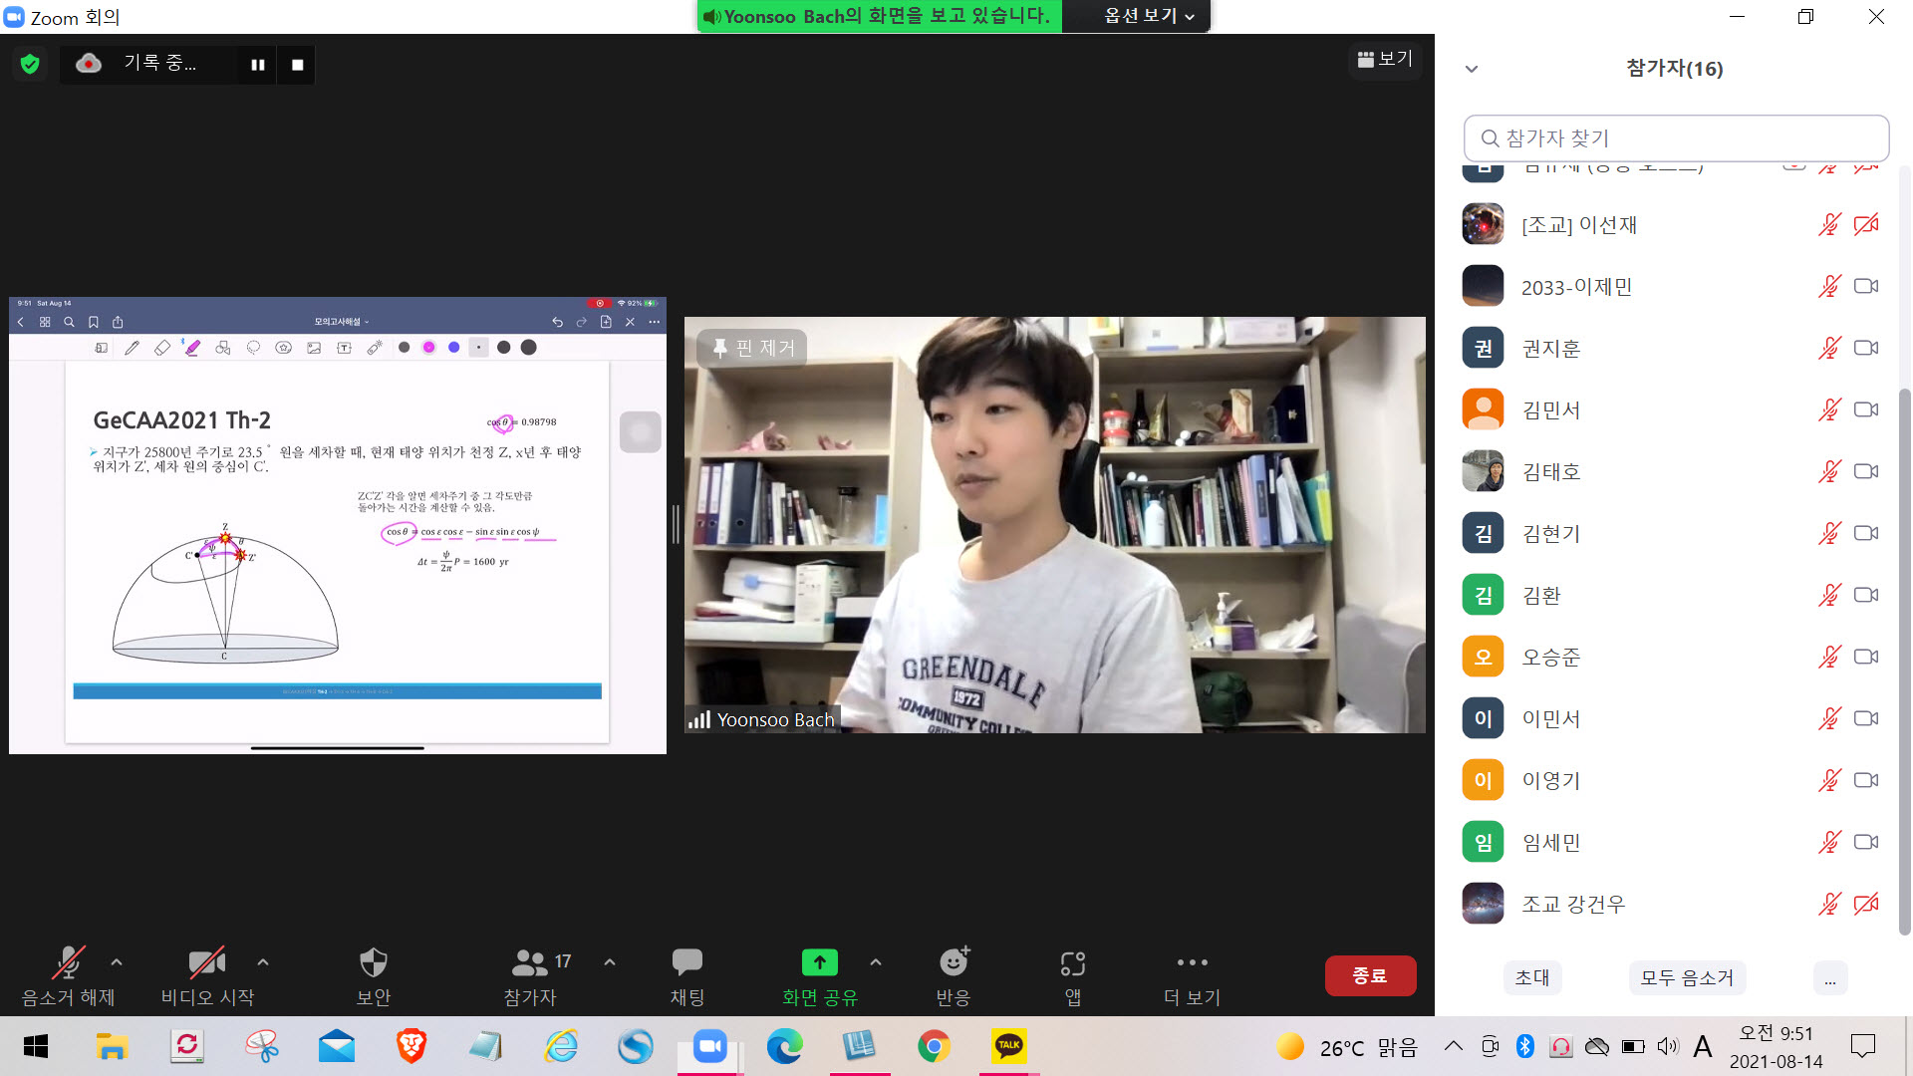This screenshot has height=1076, width=1913.
Task: Select the magenta color swatch
Action: [x=428, y=348]
